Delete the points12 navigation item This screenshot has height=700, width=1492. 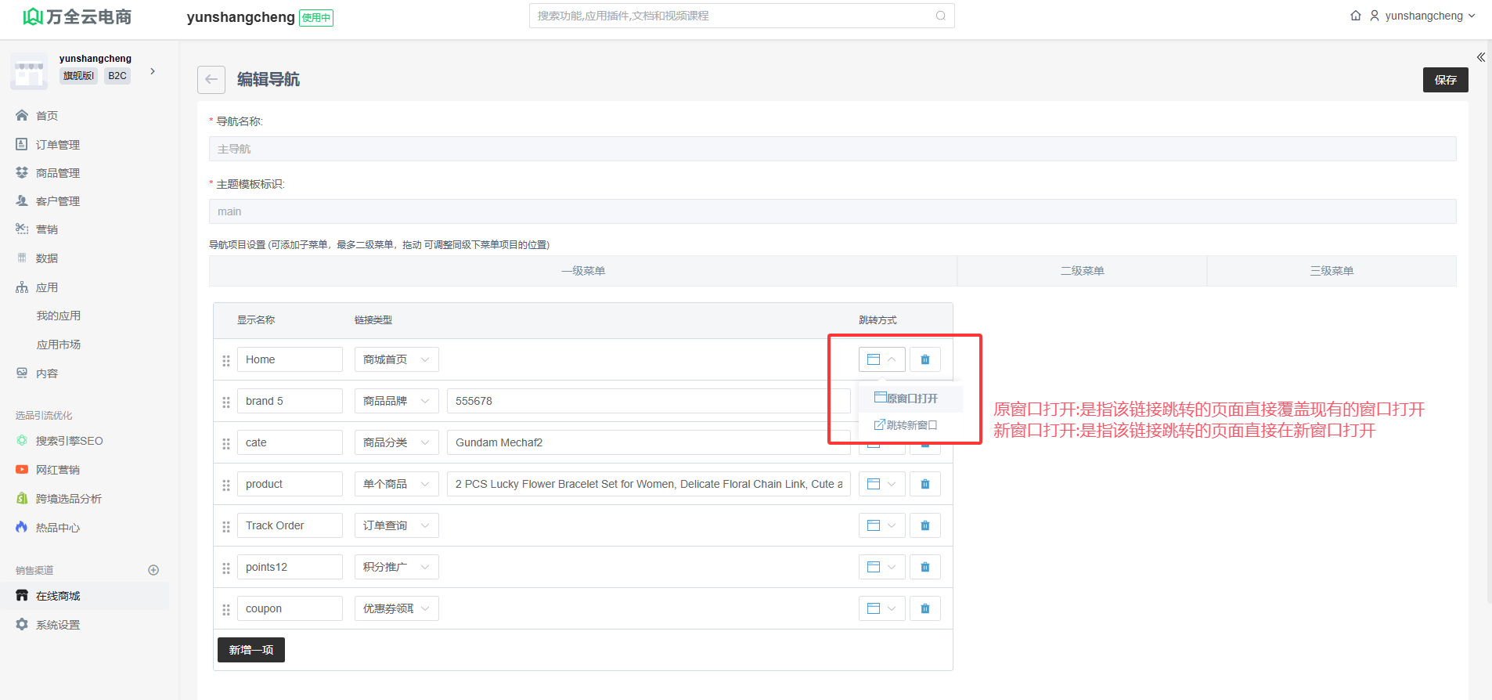pos(924,567)
